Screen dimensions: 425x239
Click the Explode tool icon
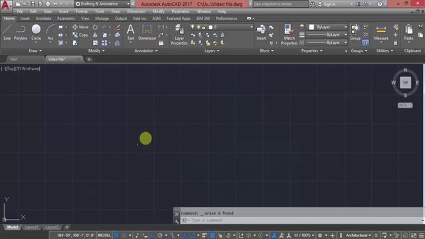pyautogui.click(x=118, y=35)
